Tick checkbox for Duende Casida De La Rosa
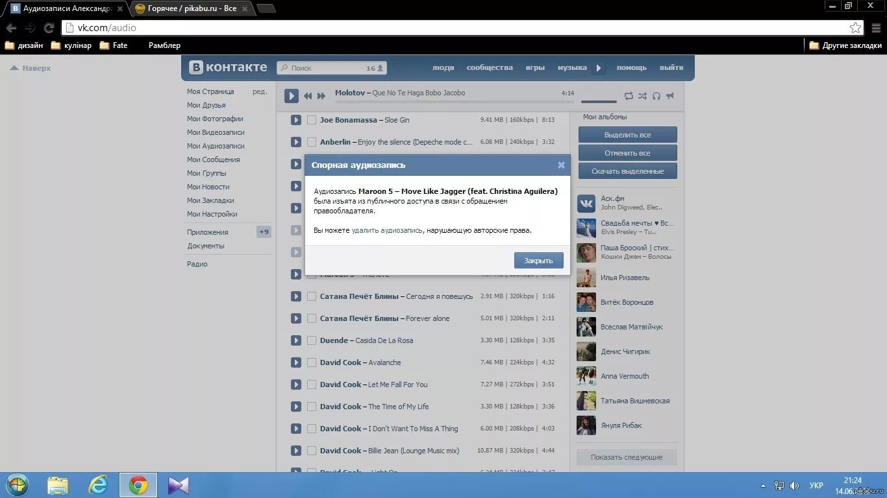Screen dimensions: 887x498 coord(312,340)
